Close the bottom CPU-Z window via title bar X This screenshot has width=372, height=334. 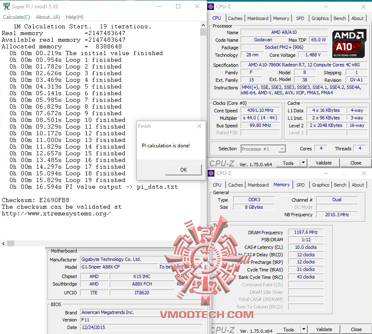(x=364, y=173)
